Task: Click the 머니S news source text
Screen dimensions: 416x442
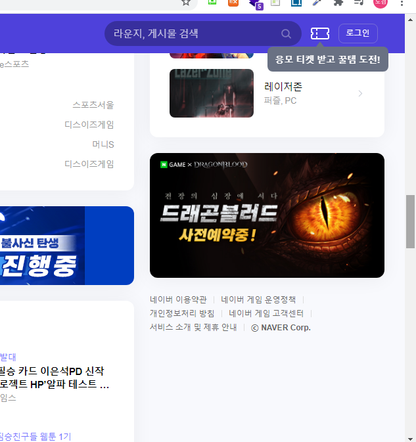Action: point(103,144)
